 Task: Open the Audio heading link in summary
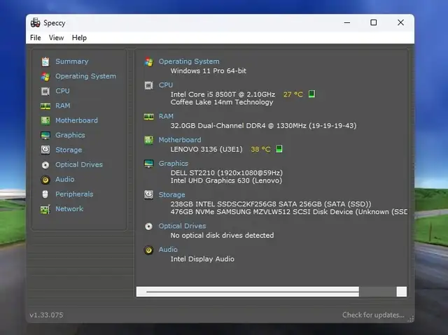[x=168, y=250]
